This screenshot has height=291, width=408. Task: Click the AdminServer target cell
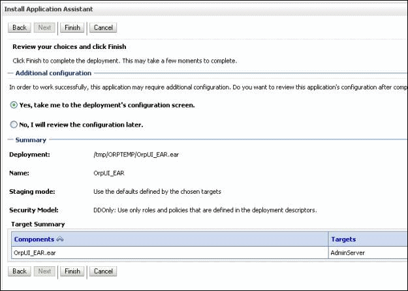[368, 253]
